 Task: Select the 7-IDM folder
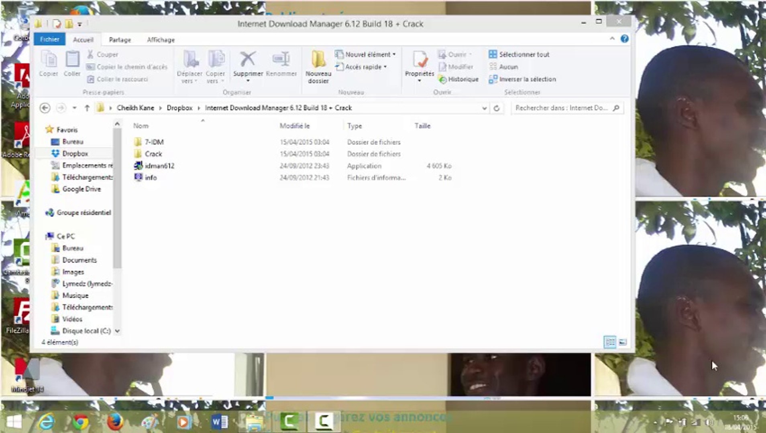[x=154, y=142]
